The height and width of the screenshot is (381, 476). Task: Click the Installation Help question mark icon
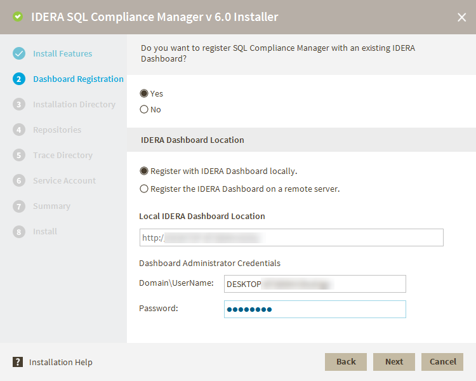[18, 362]
